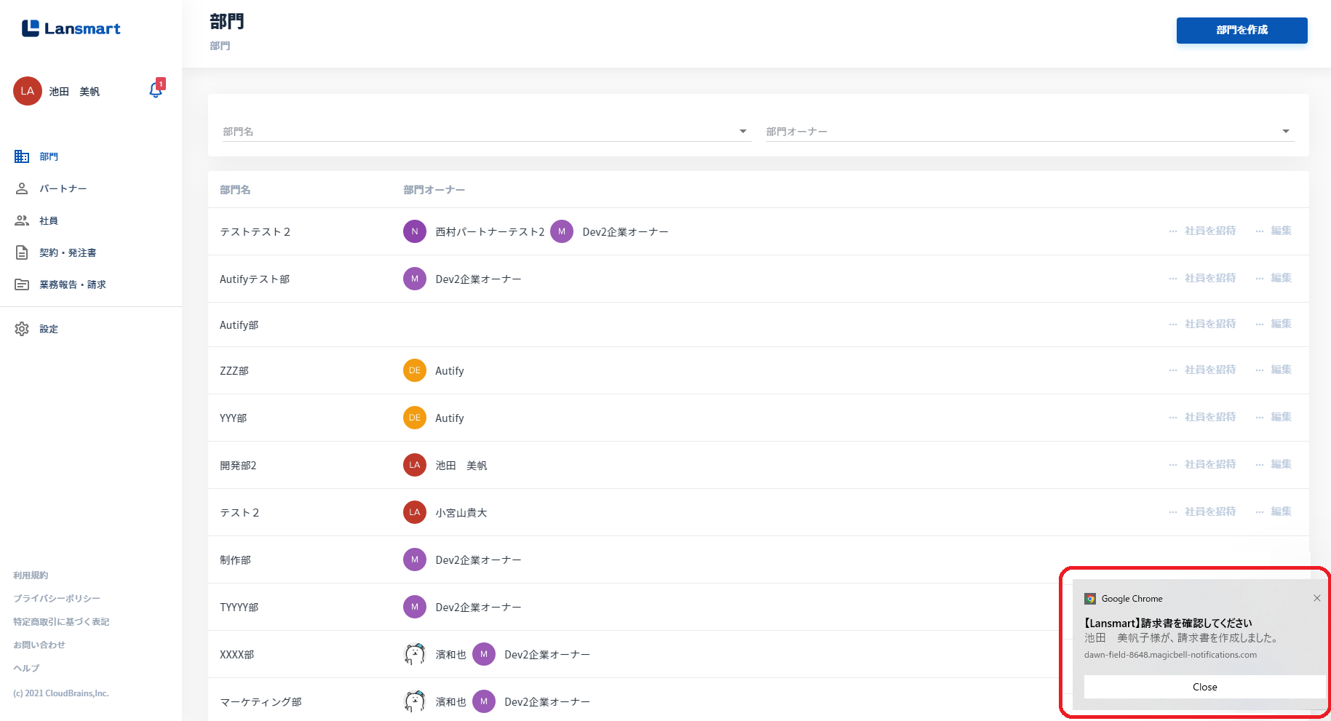The width and height of the screenshot is (1331, 721).
Task: Open 設定 gear icon
Action: click(x=22, y=329)
